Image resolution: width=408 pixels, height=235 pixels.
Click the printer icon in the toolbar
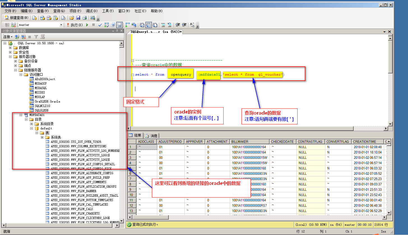[84, 18]
